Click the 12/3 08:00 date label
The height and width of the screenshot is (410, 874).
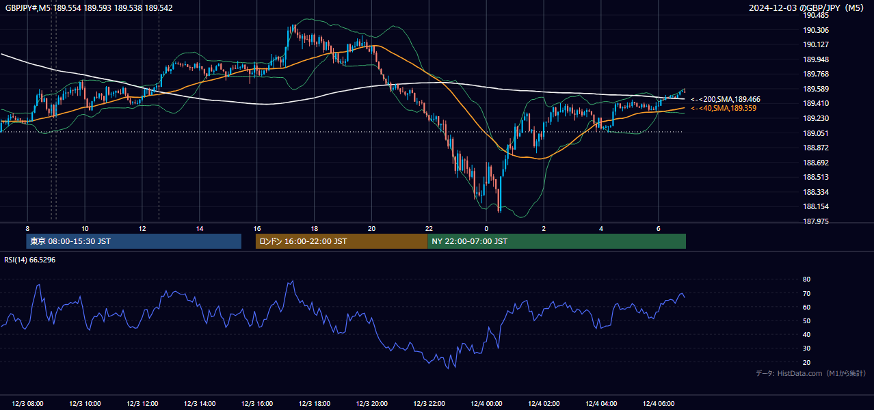coord(27,404)
